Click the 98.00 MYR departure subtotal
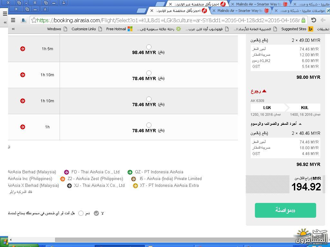The width and height of the screenshot is (330, 247). coord(308,77)
